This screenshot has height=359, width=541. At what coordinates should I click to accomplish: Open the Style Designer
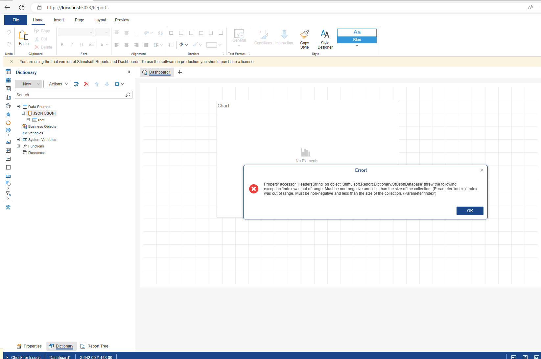pos(325,39)
